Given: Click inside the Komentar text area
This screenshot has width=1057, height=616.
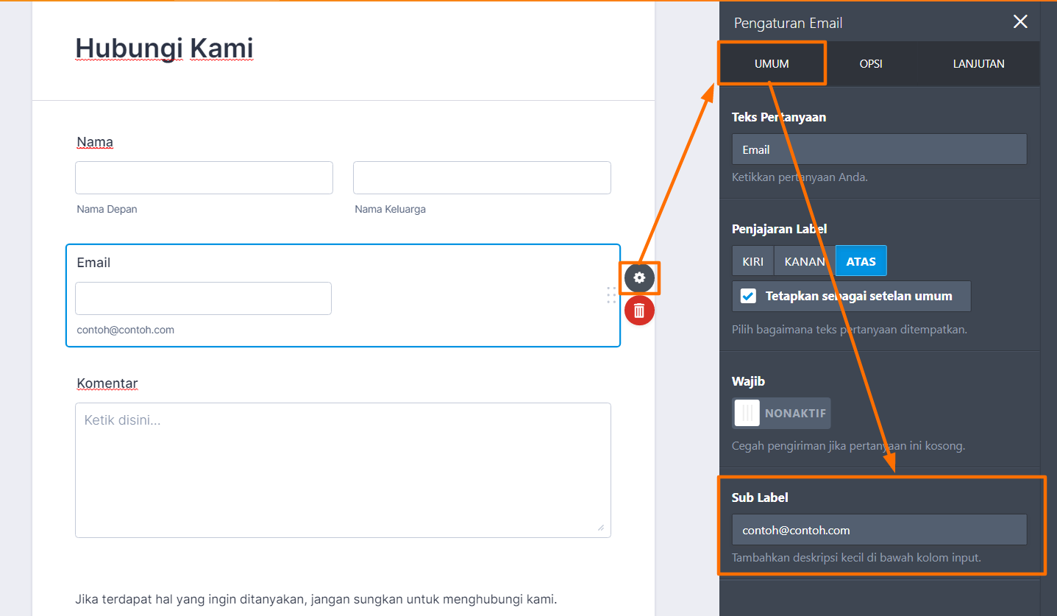Looking at the screenshot, I should tap(343, 470).
